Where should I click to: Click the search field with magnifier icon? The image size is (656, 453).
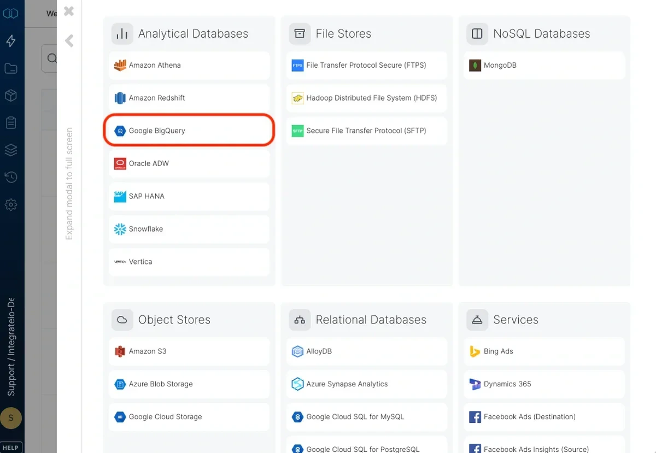(x=52, y=58)
